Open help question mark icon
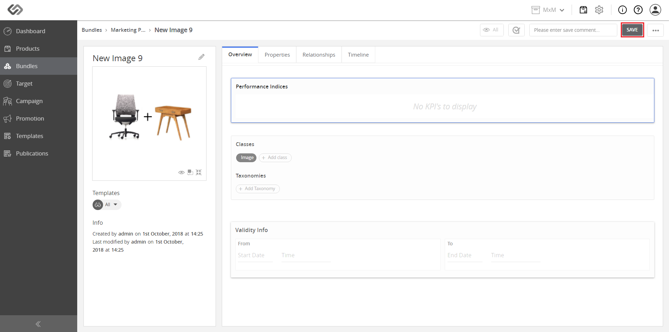The width and height of the screenshot is (669, 332). click(x=638, y=10)
